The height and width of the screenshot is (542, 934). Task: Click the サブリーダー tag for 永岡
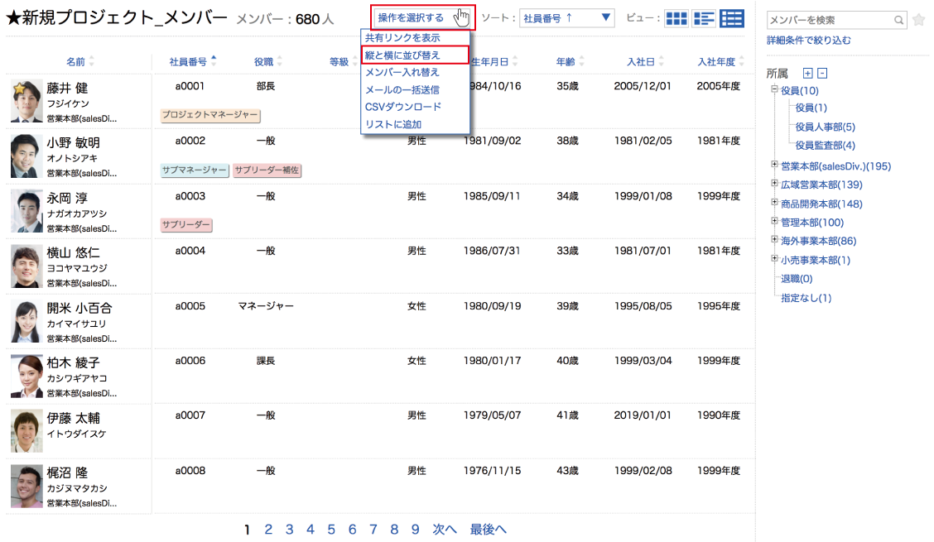186,225
